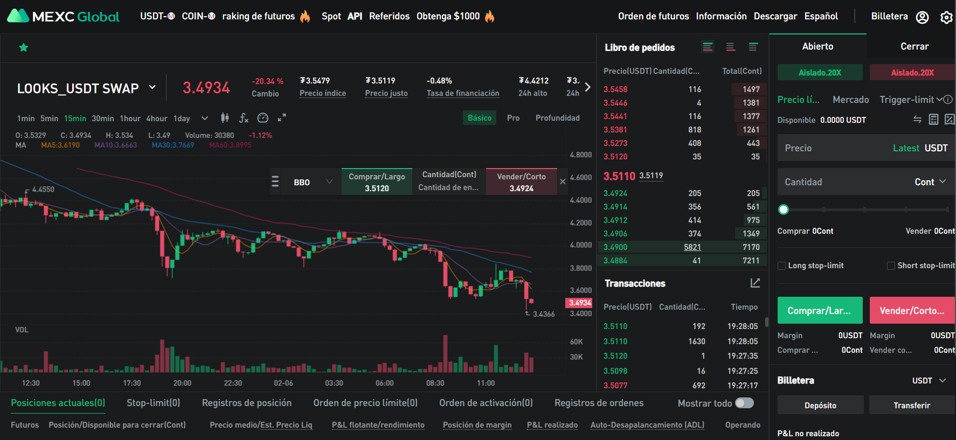Image resolution: width=956 pixels, height=440 pixels.
Task: Move the quantity percentage slider handle
Action: click(784, 209)
